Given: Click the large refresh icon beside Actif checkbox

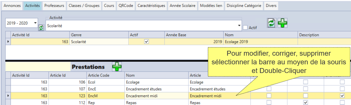Looking at the screenshot, I should (x=271, y=23).
